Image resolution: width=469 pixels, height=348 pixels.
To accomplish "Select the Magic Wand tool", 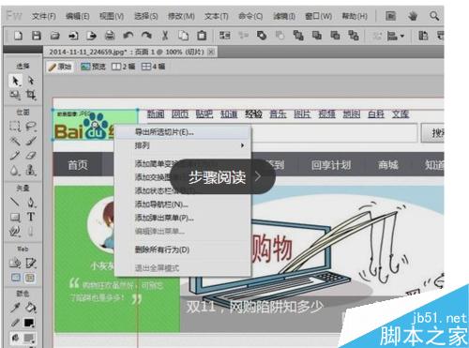I will pos(15,141).
